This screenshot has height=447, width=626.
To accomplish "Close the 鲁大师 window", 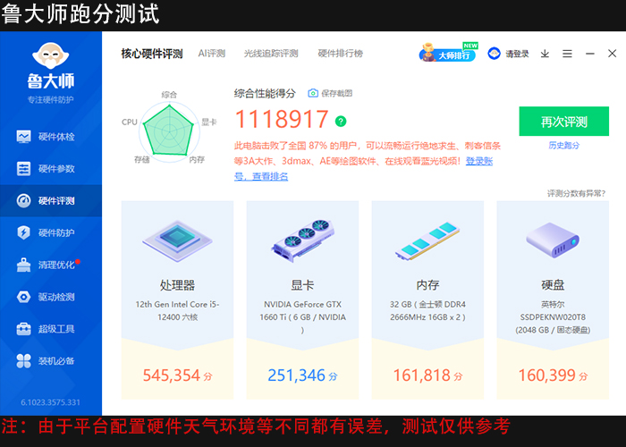I will [x=612, y=54].
